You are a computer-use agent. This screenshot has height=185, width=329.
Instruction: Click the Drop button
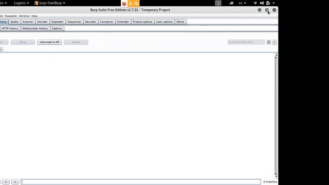(23, 42)
